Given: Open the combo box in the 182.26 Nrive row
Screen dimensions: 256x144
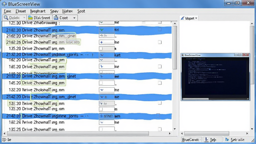Looking at the screenshot, I should click(x=106, y=122).
